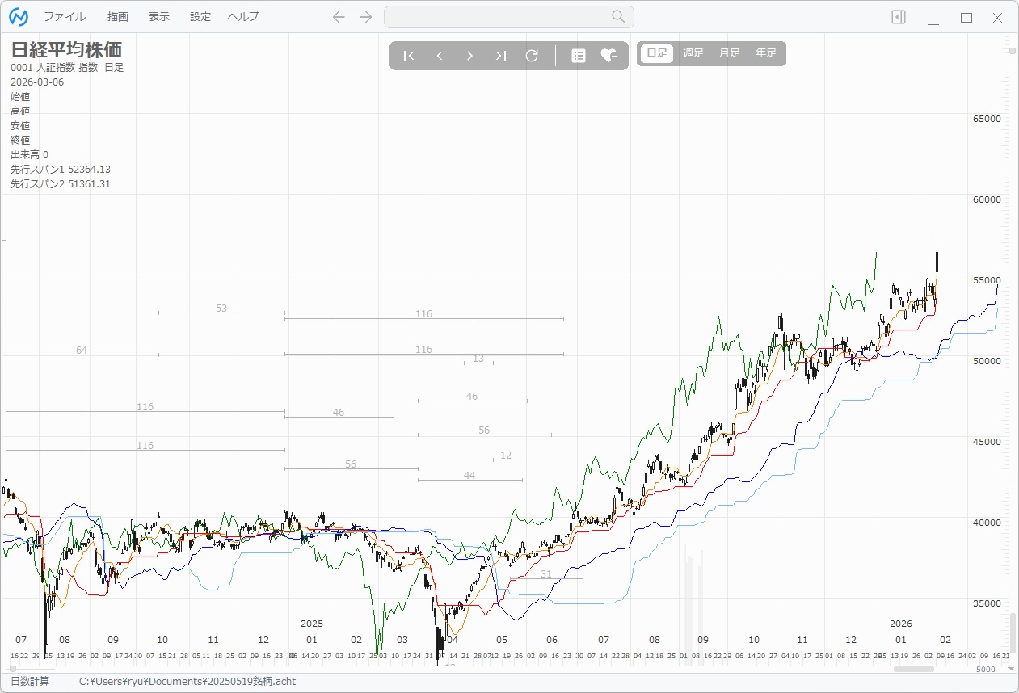Switch chart to 日足 daily candles

(657, 53)
